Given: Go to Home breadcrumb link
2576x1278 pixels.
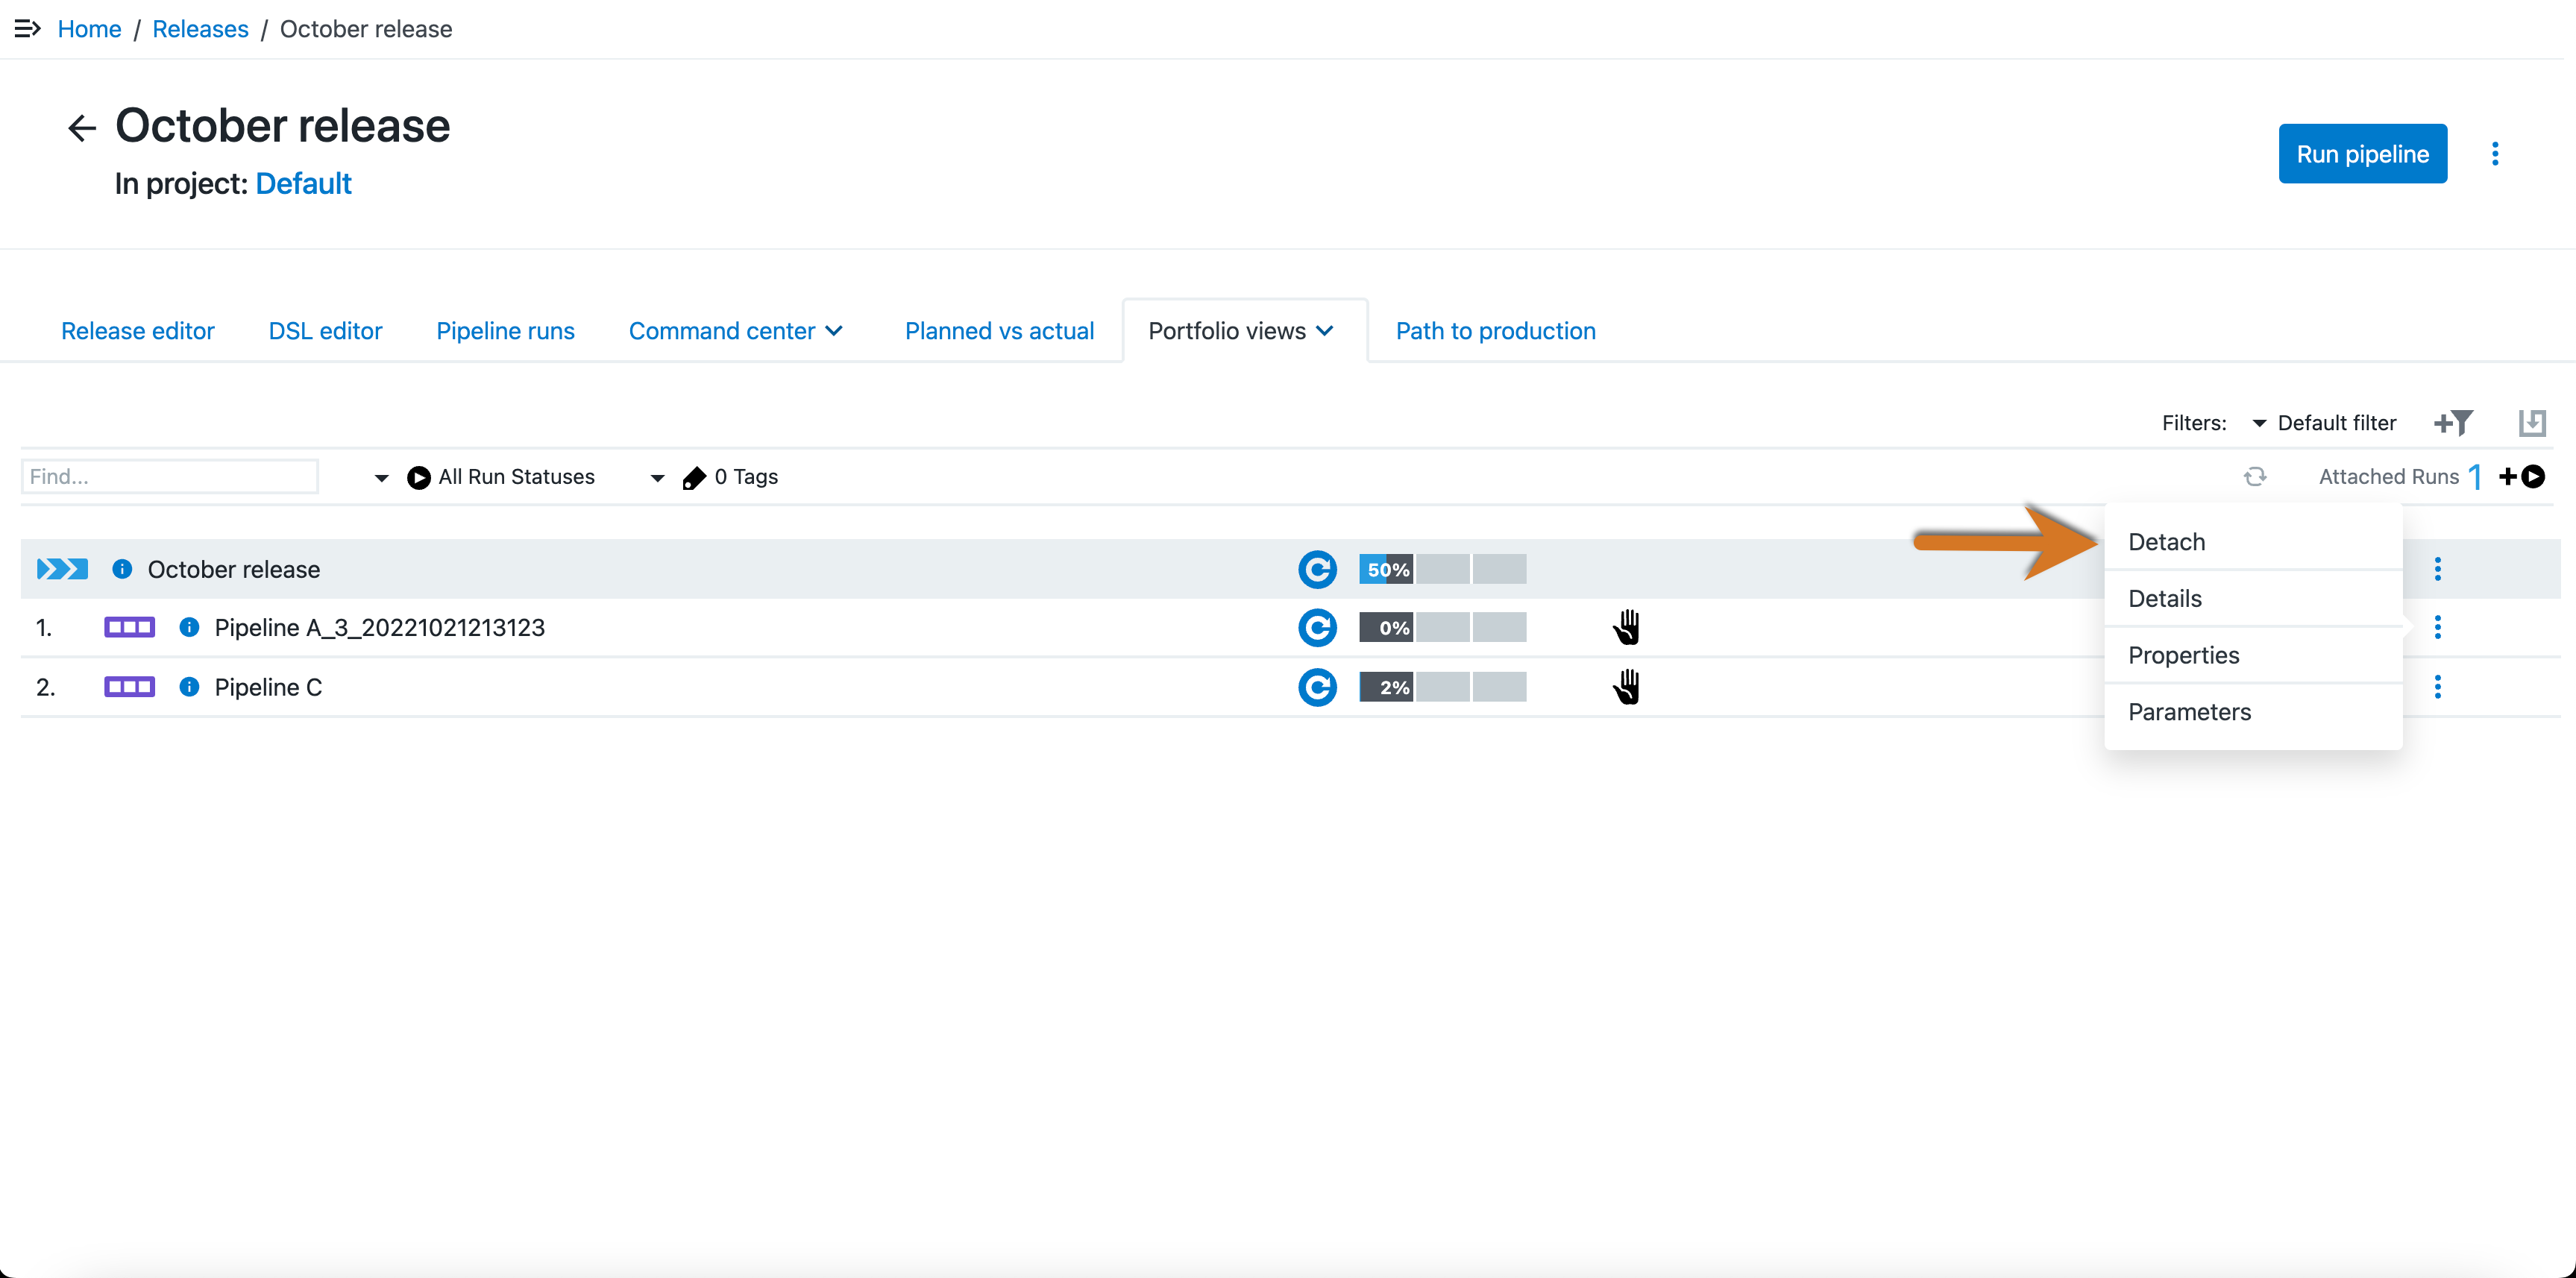Looking at the screenshot, I should [89, 29].
